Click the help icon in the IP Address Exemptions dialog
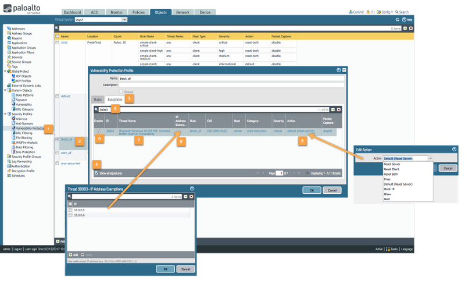This screenshot has width=465, height=295. click(192, 189)
